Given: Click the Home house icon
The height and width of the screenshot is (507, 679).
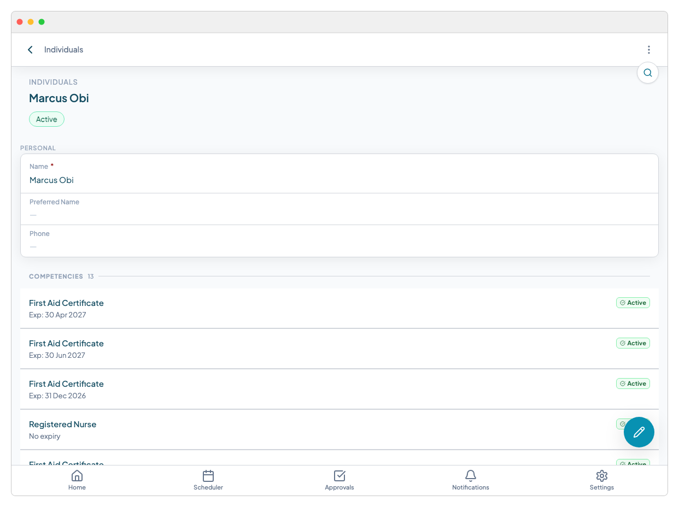Looking at the screenshot, I should click(x=77, y=475).
